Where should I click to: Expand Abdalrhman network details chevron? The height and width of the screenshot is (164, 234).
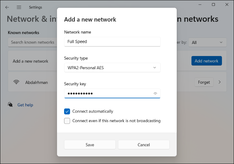220,82
